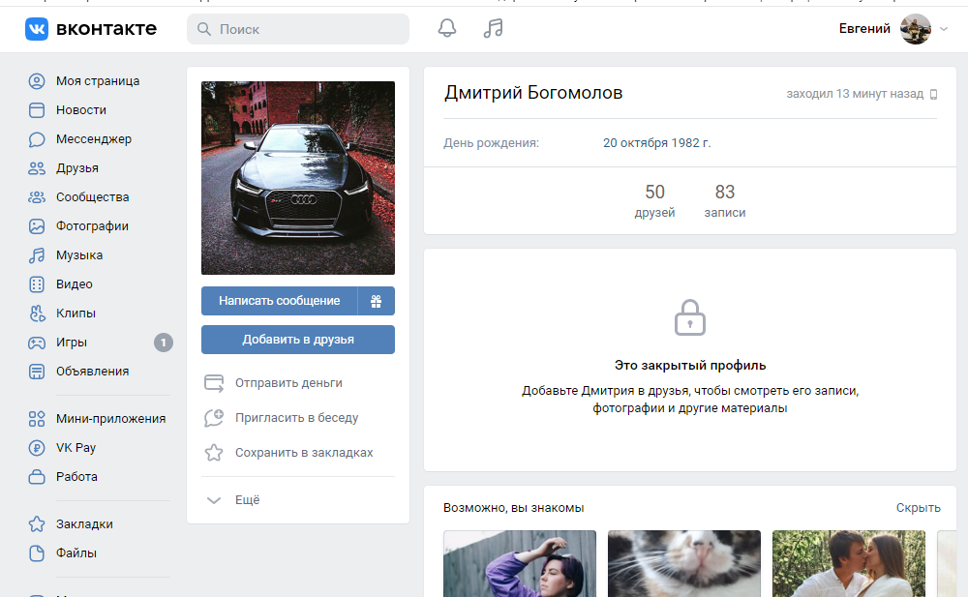This screenshot has height=597, width=968.
Task: Click the Отправить деньги card icon
Action: click(x=214, y=383)
